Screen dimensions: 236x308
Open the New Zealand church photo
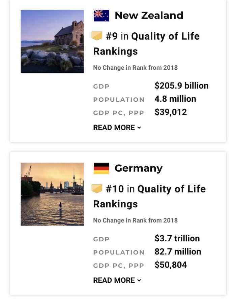52,41
